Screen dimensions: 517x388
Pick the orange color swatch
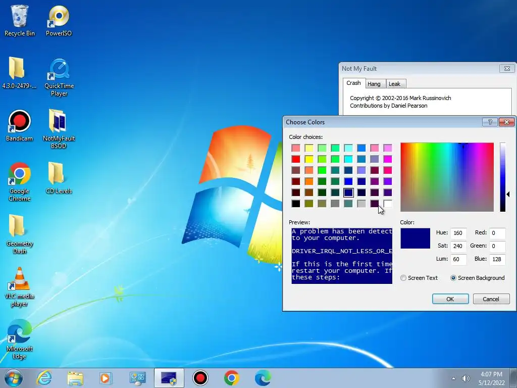(x=309, y=181)
